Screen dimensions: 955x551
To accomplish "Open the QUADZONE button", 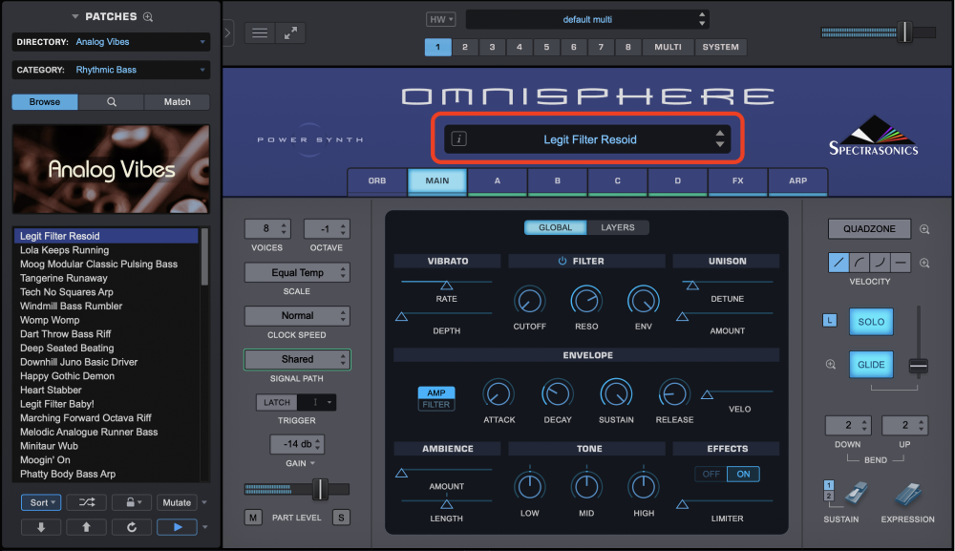I will click(x=869, y=229).
